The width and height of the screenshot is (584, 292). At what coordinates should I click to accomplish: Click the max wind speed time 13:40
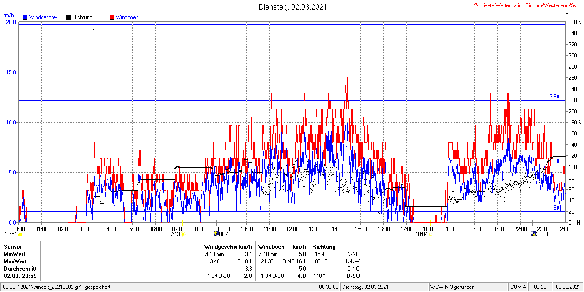214,261
